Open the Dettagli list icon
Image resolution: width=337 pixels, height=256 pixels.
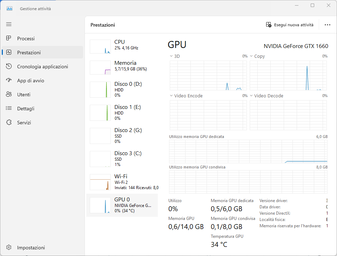pos(9,109)
